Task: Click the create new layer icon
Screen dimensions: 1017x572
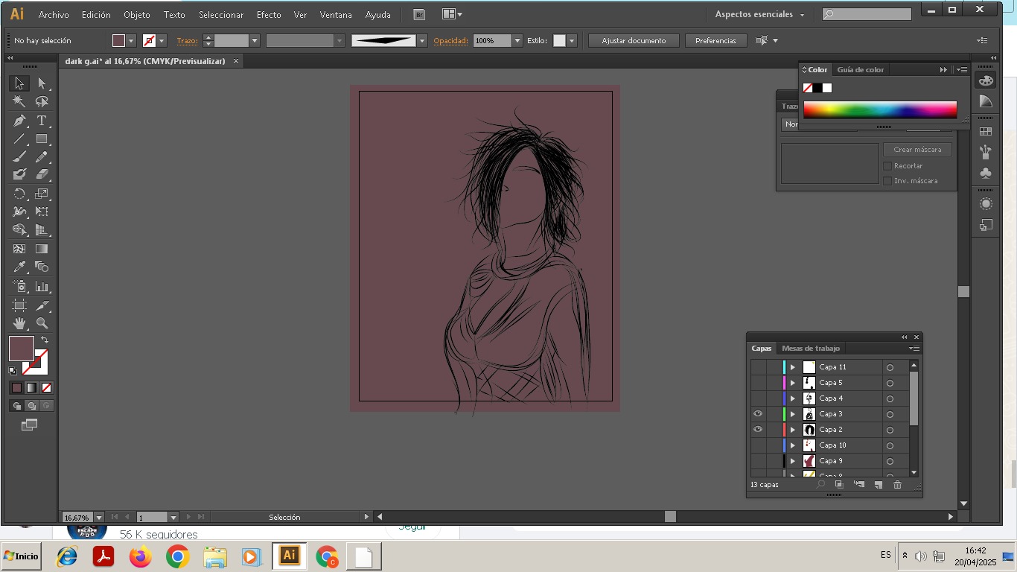Action: pos(878,485)
